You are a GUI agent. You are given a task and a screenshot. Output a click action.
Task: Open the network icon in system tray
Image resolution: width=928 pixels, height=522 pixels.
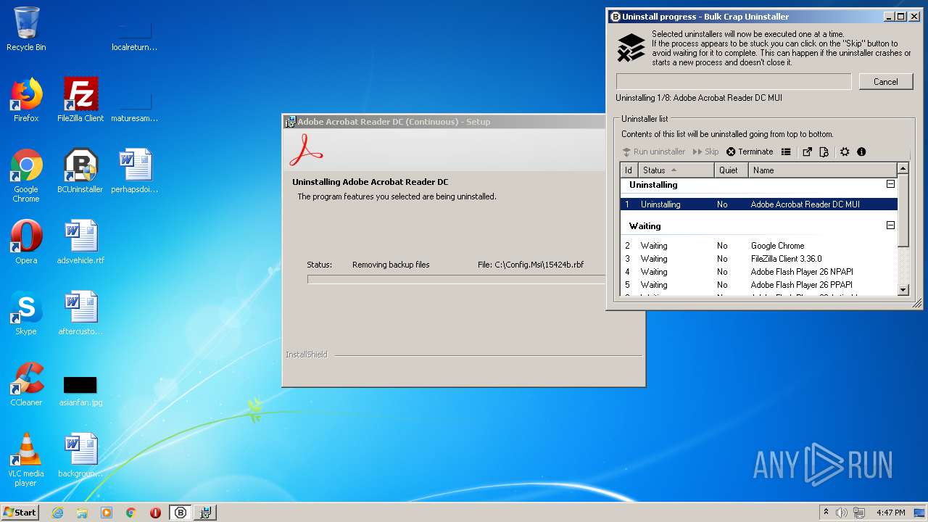click(x=858, y=513)
